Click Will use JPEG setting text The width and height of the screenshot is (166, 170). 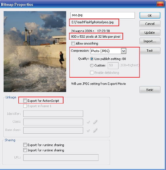pos(99,84)
